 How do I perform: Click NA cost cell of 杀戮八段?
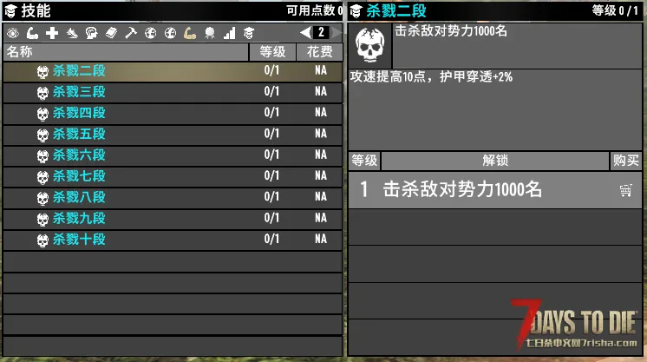[x=321, y=197]
